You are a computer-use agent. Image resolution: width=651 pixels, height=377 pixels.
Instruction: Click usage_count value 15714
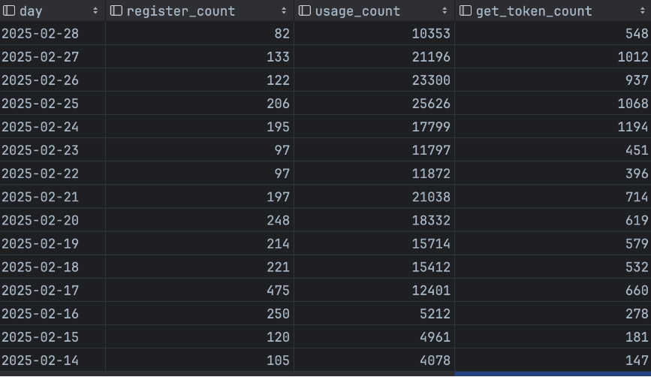click(431, 243)
